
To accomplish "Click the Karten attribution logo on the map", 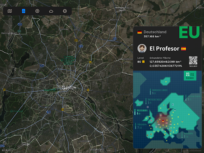I will 7,150.
